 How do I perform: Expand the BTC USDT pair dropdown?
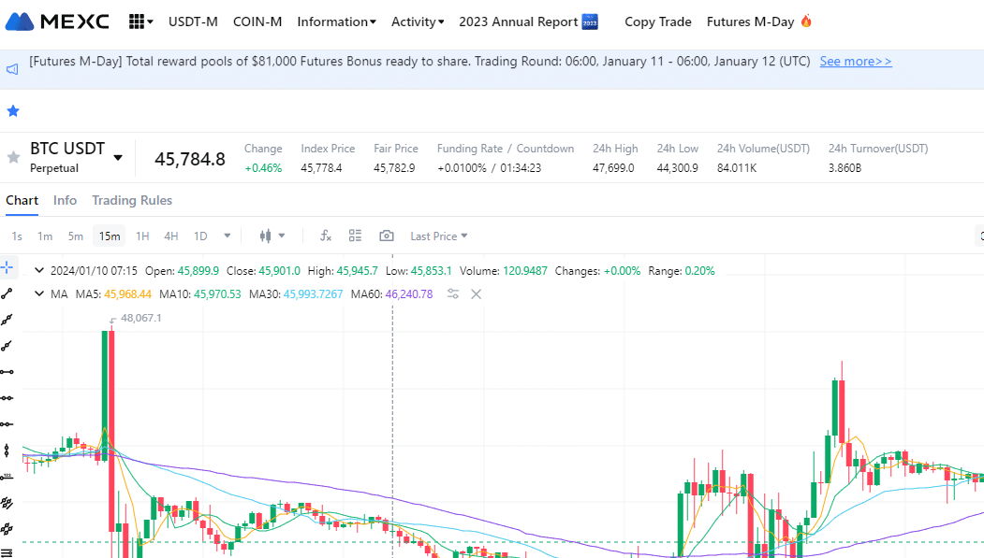point(118,158)
